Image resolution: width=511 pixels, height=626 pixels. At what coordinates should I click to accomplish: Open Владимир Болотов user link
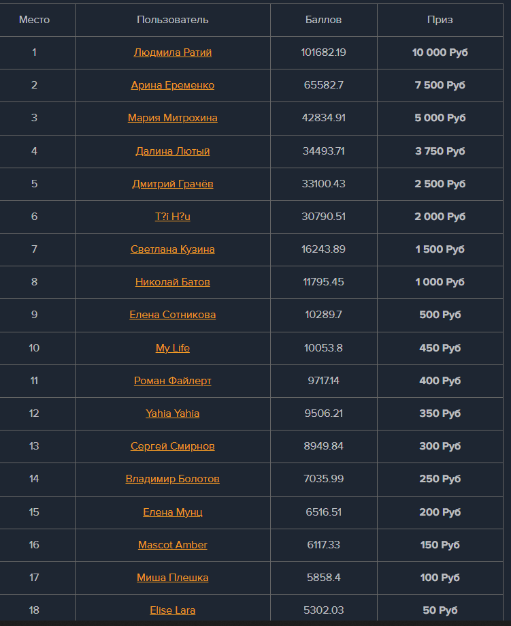point(173,479)
